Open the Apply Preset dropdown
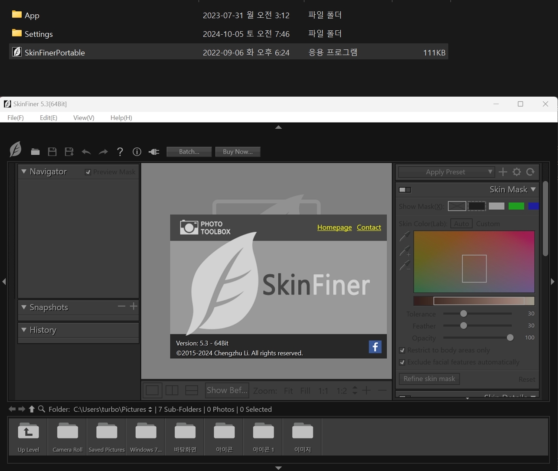Image resolution: width=558 pixels, height=471 pixels. [x=446, y=172]
